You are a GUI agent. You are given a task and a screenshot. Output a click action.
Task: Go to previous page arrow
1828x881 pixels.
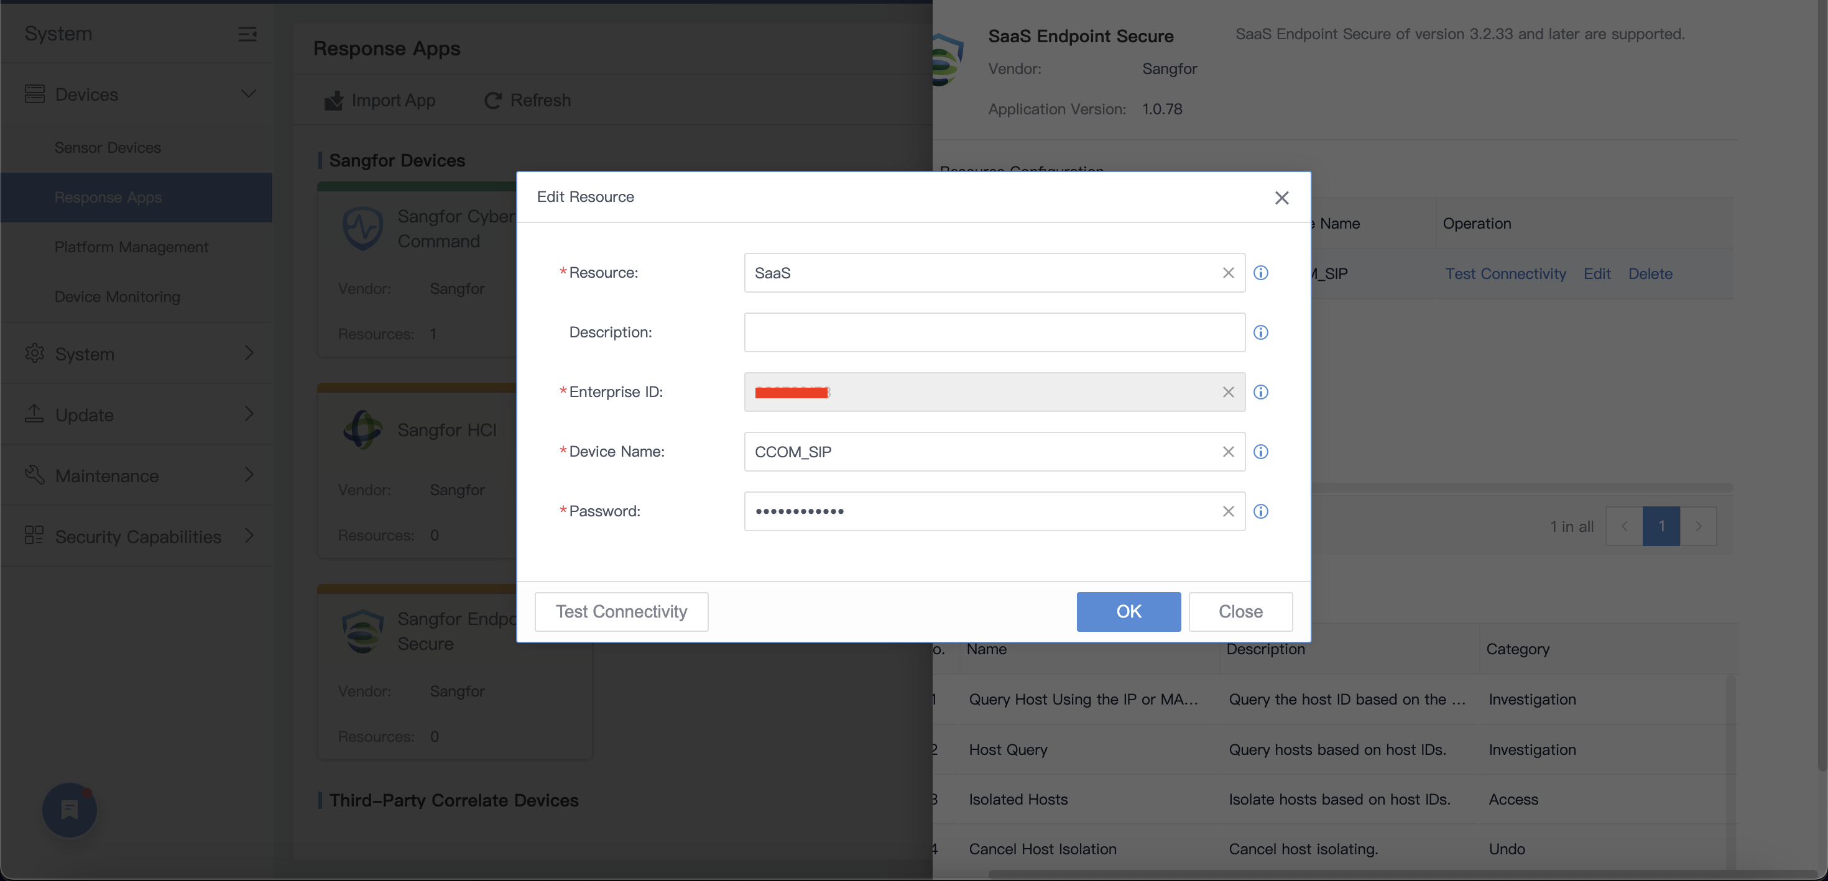tap(1623, 526)
